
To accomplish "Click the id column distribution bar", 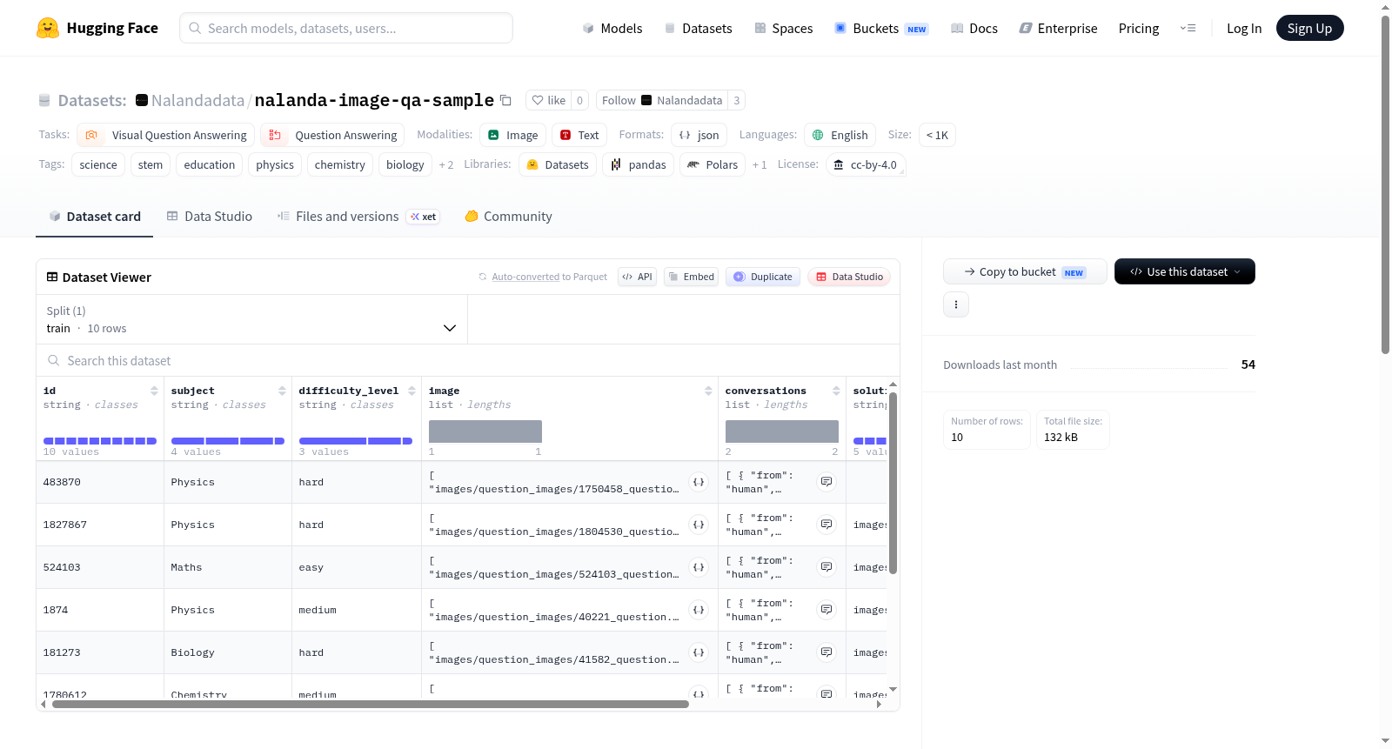I will pos(100,441).
